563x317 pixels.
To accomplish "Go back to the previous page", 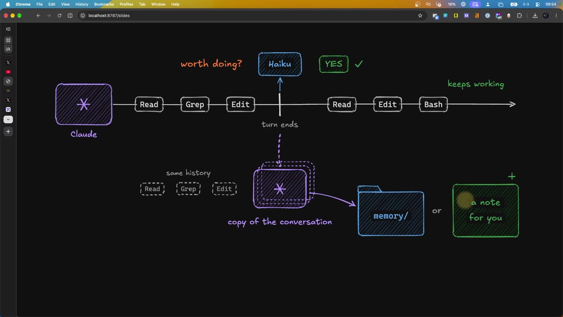I will pos(38,15).
